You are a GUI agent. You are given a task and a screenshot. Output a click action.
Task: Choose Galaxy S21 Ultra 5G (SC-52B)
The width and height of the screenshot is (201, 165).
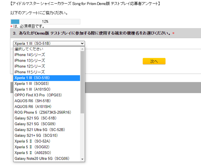click(47, 130)
